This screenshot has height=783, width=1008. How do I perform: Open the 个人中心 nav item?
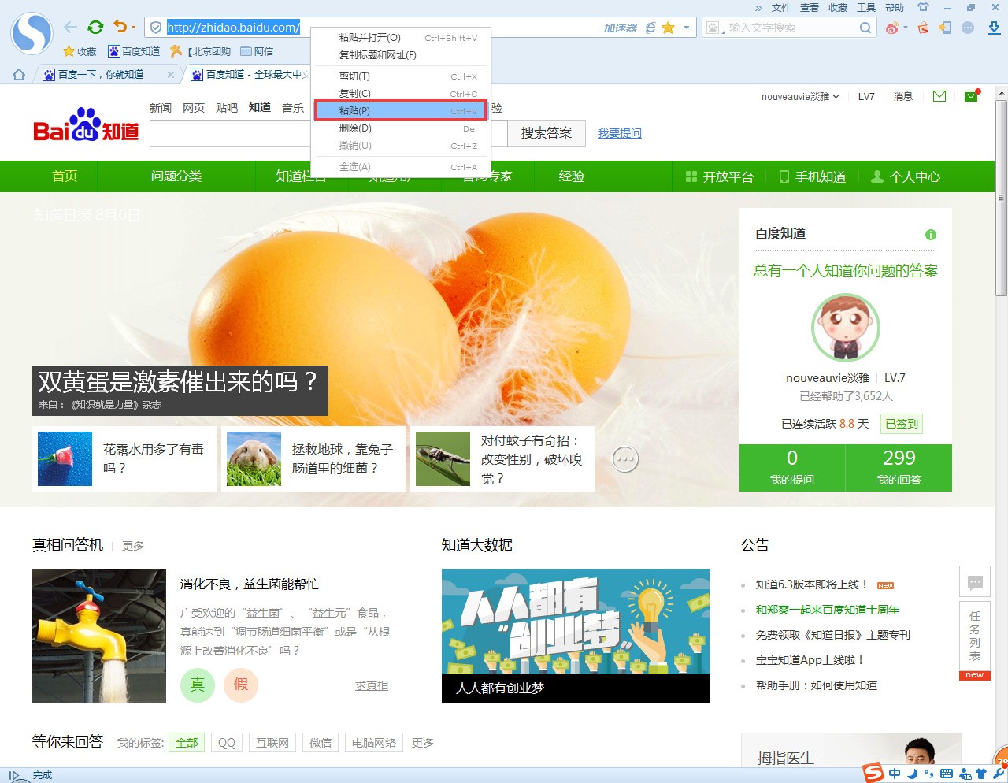(906, 176)
